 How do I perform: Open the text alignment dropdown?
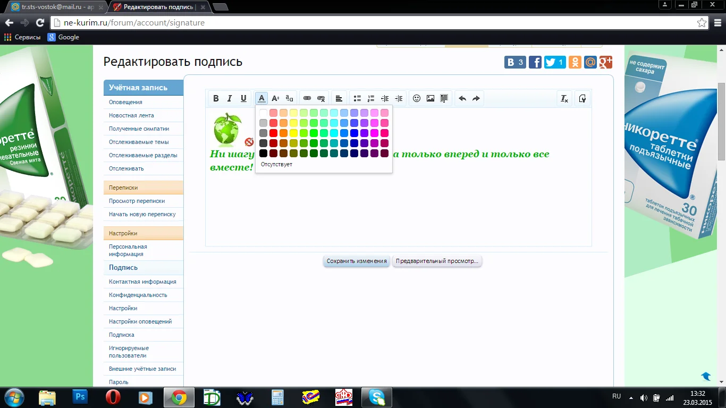(x=339, y=98)
